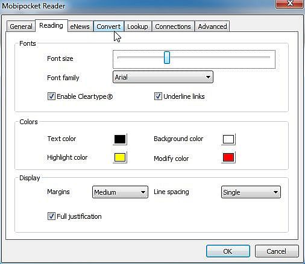
Task: Close the Mobipocket Reader dialog window
Action: [x=289, y=4]
